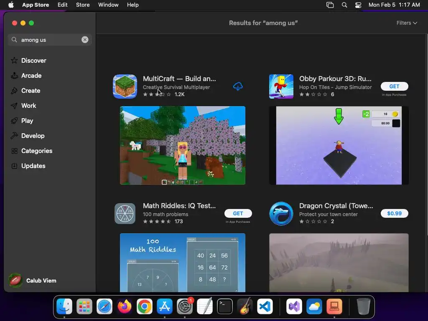Click Protect your town center subtitle

point(329,214)
